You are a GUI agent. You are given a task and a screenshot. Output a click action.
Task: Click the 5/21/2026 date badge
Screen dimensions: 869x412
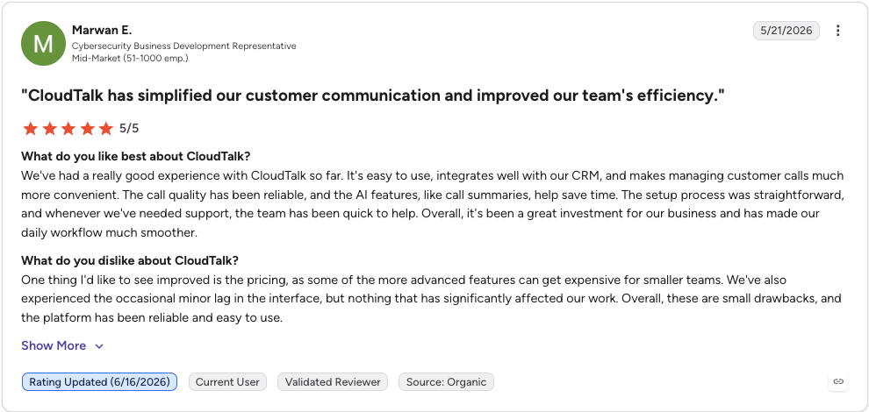coord(786,31)
